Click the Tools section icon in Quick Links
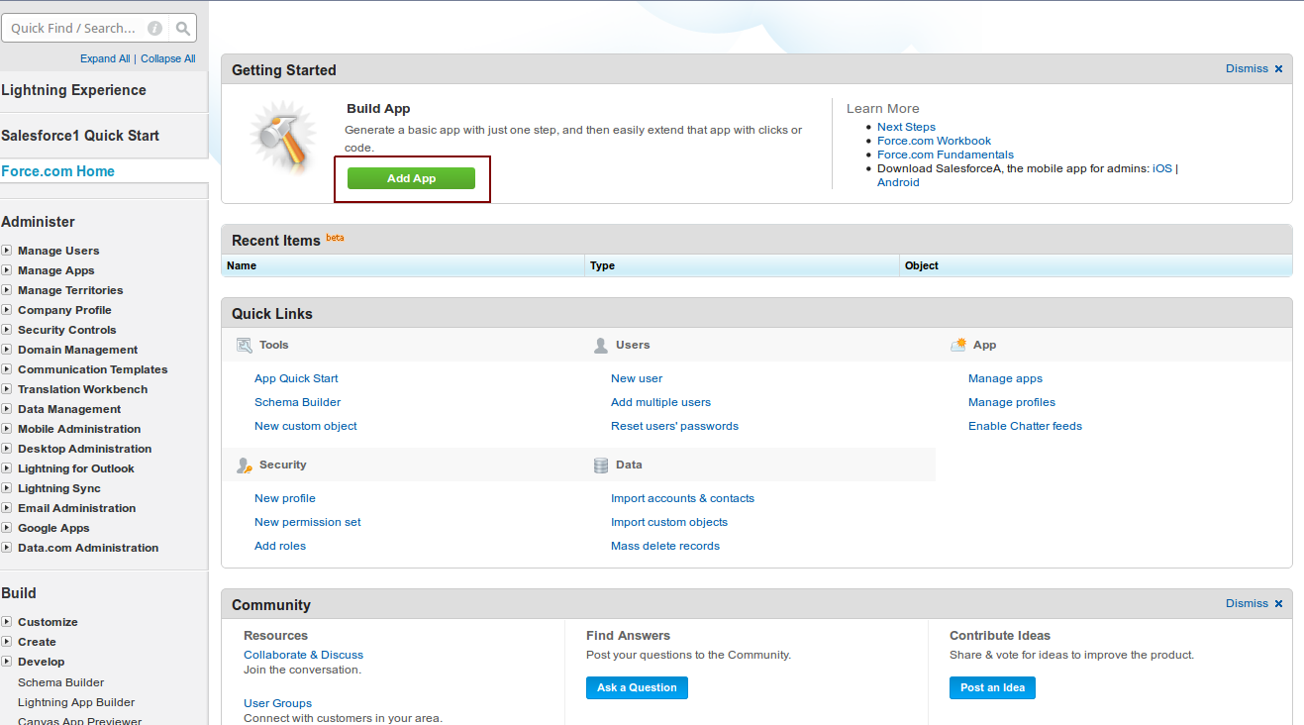This screenshot has width=1304, height=725. coord(245,345)
